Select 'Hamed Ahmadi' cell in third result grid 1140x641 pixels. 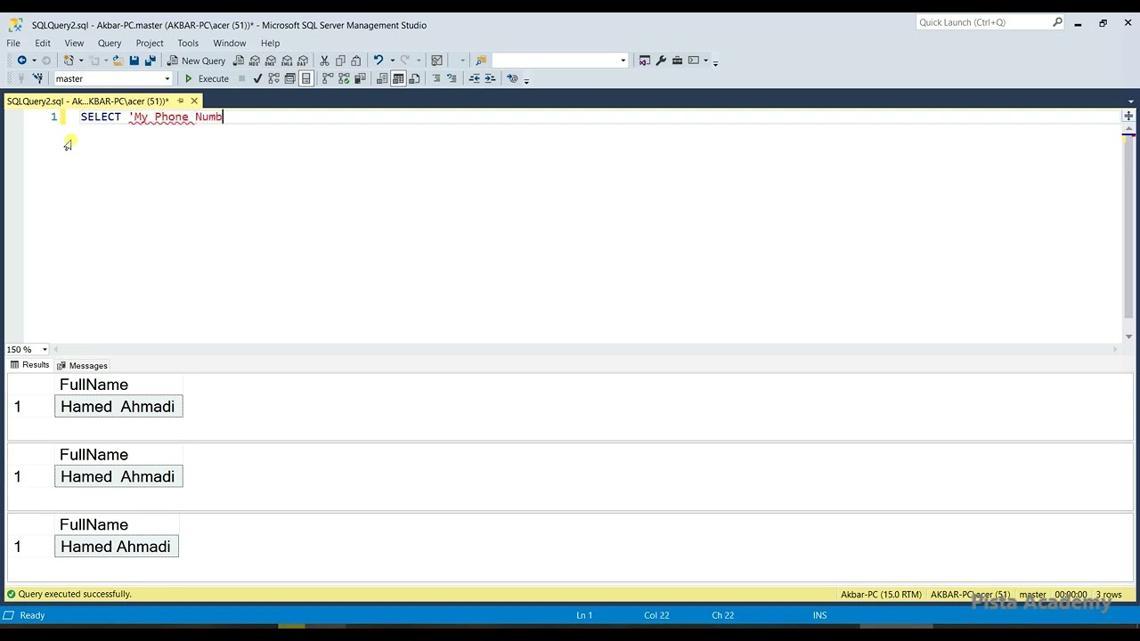(x=116, y=547)
